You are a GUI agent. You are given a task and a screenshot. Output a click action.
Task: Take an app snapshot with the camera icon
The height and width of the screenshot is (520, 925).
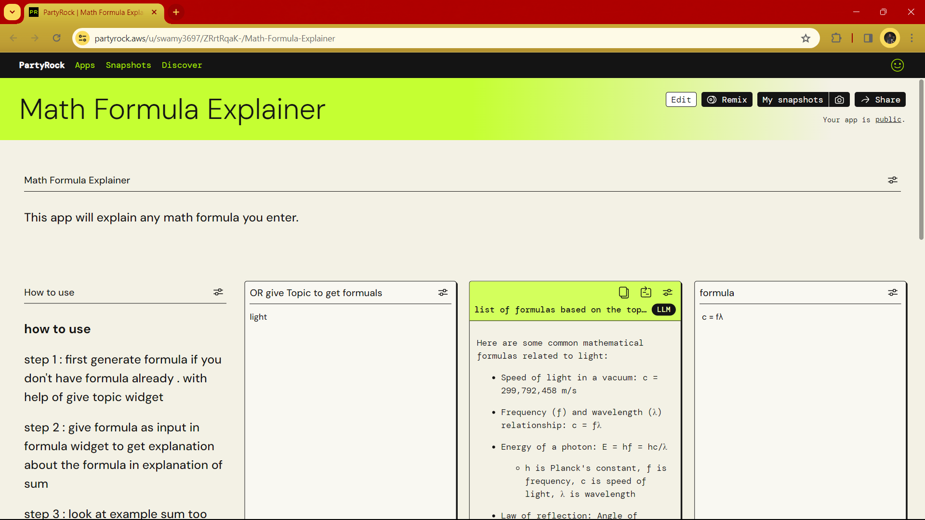click(840, 100)
